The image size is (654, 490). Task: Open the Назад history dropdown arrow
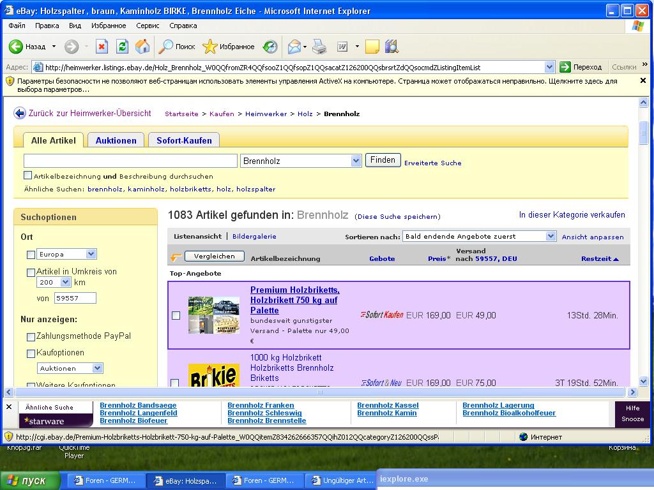[x=54, y=46]
